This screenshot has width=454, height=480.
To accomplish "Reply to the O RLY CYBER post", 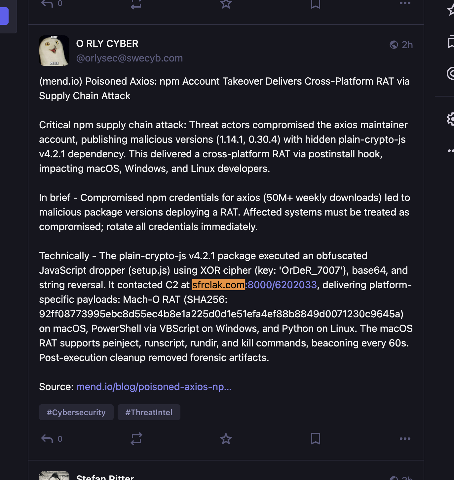I will (47, 439).
